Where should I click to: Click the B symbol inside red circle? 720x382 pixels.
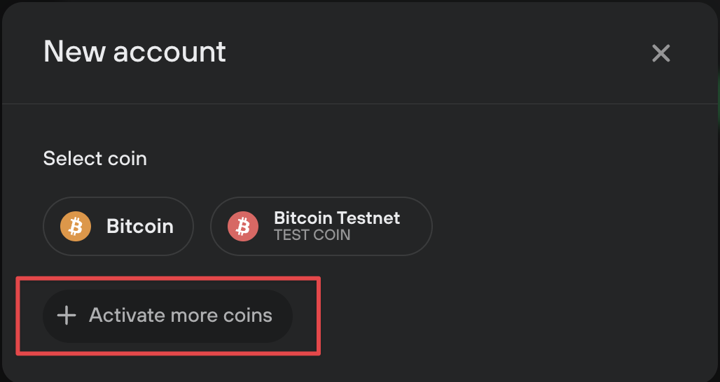click(243, 226)
